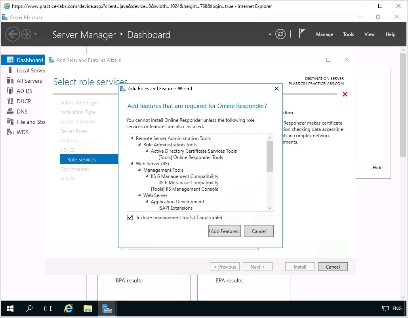Select Before You Begin wizard step
Screen dimensions: 408x318
pos(79,102)
